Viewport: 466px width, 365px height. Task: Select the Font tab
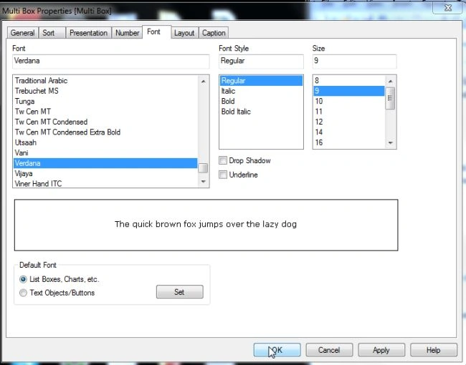pyautogui.click(x=156, y=31)
